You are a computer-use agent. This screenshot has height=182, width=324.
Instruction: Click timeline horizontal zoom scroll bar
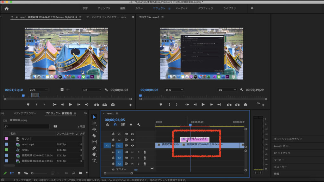118,173
